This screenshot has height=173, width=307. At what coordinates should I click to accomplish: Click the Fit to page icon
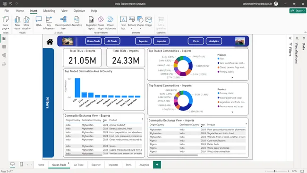[302, 171]
